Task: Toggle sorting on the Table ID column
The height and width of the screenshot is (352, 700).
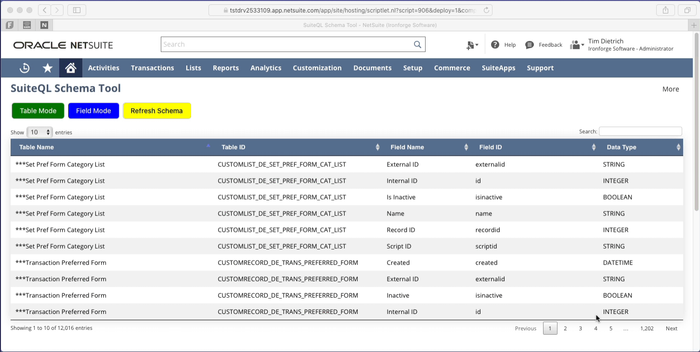Action: click(377, 147)
